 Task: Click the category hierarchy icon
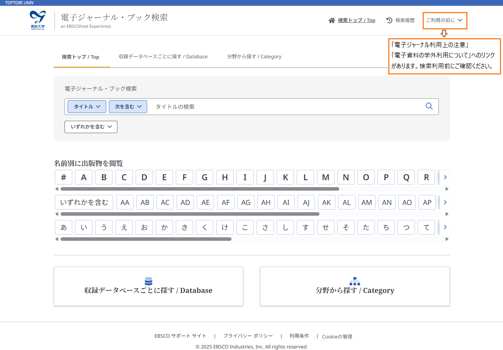tap(355, 281)
